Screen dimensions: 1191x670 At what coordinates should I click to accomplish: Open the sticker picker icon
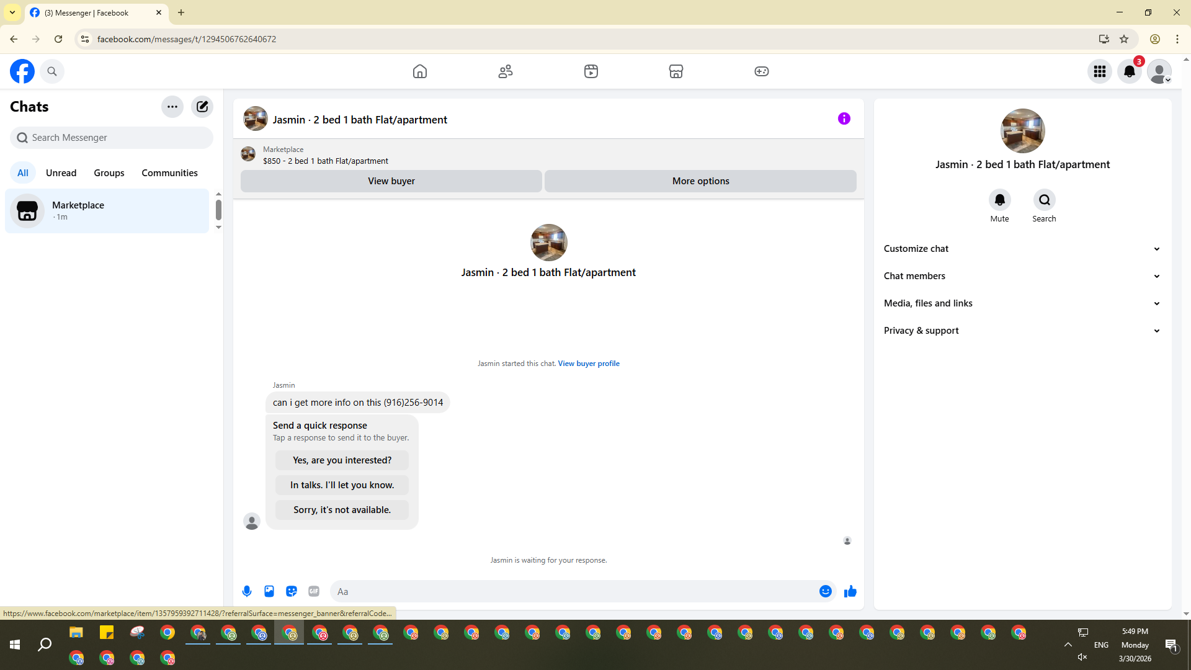[292, 591]
